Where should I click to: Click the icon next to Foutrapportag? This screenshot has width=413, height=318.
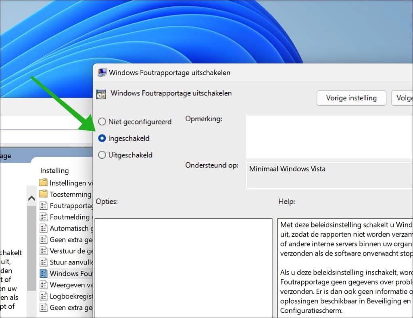point(44,206)
